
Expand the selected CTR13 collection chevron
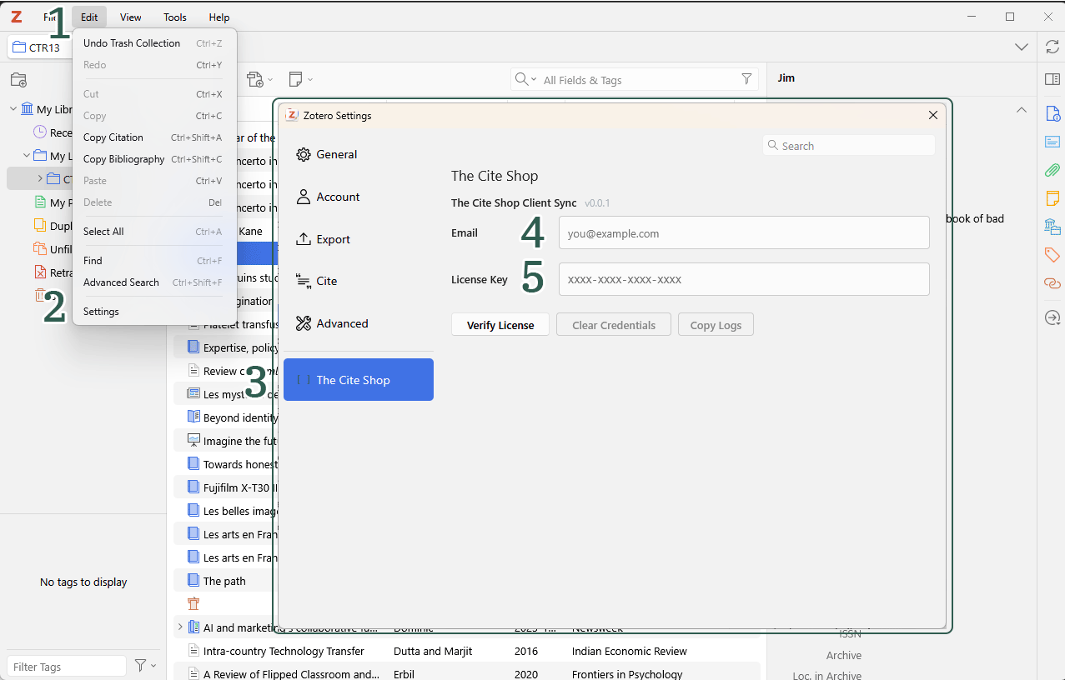pyautogui.click(x=40, y=179)
